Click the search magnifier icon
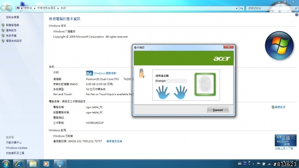 pyautogui.click(x=296, y=8)
